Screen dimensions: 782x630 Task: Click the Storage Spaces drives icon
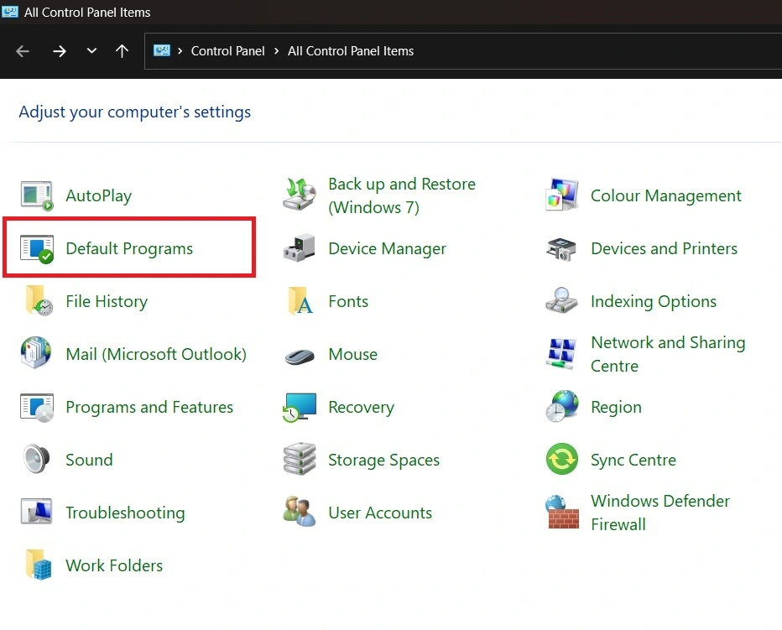tap(300, 459)
